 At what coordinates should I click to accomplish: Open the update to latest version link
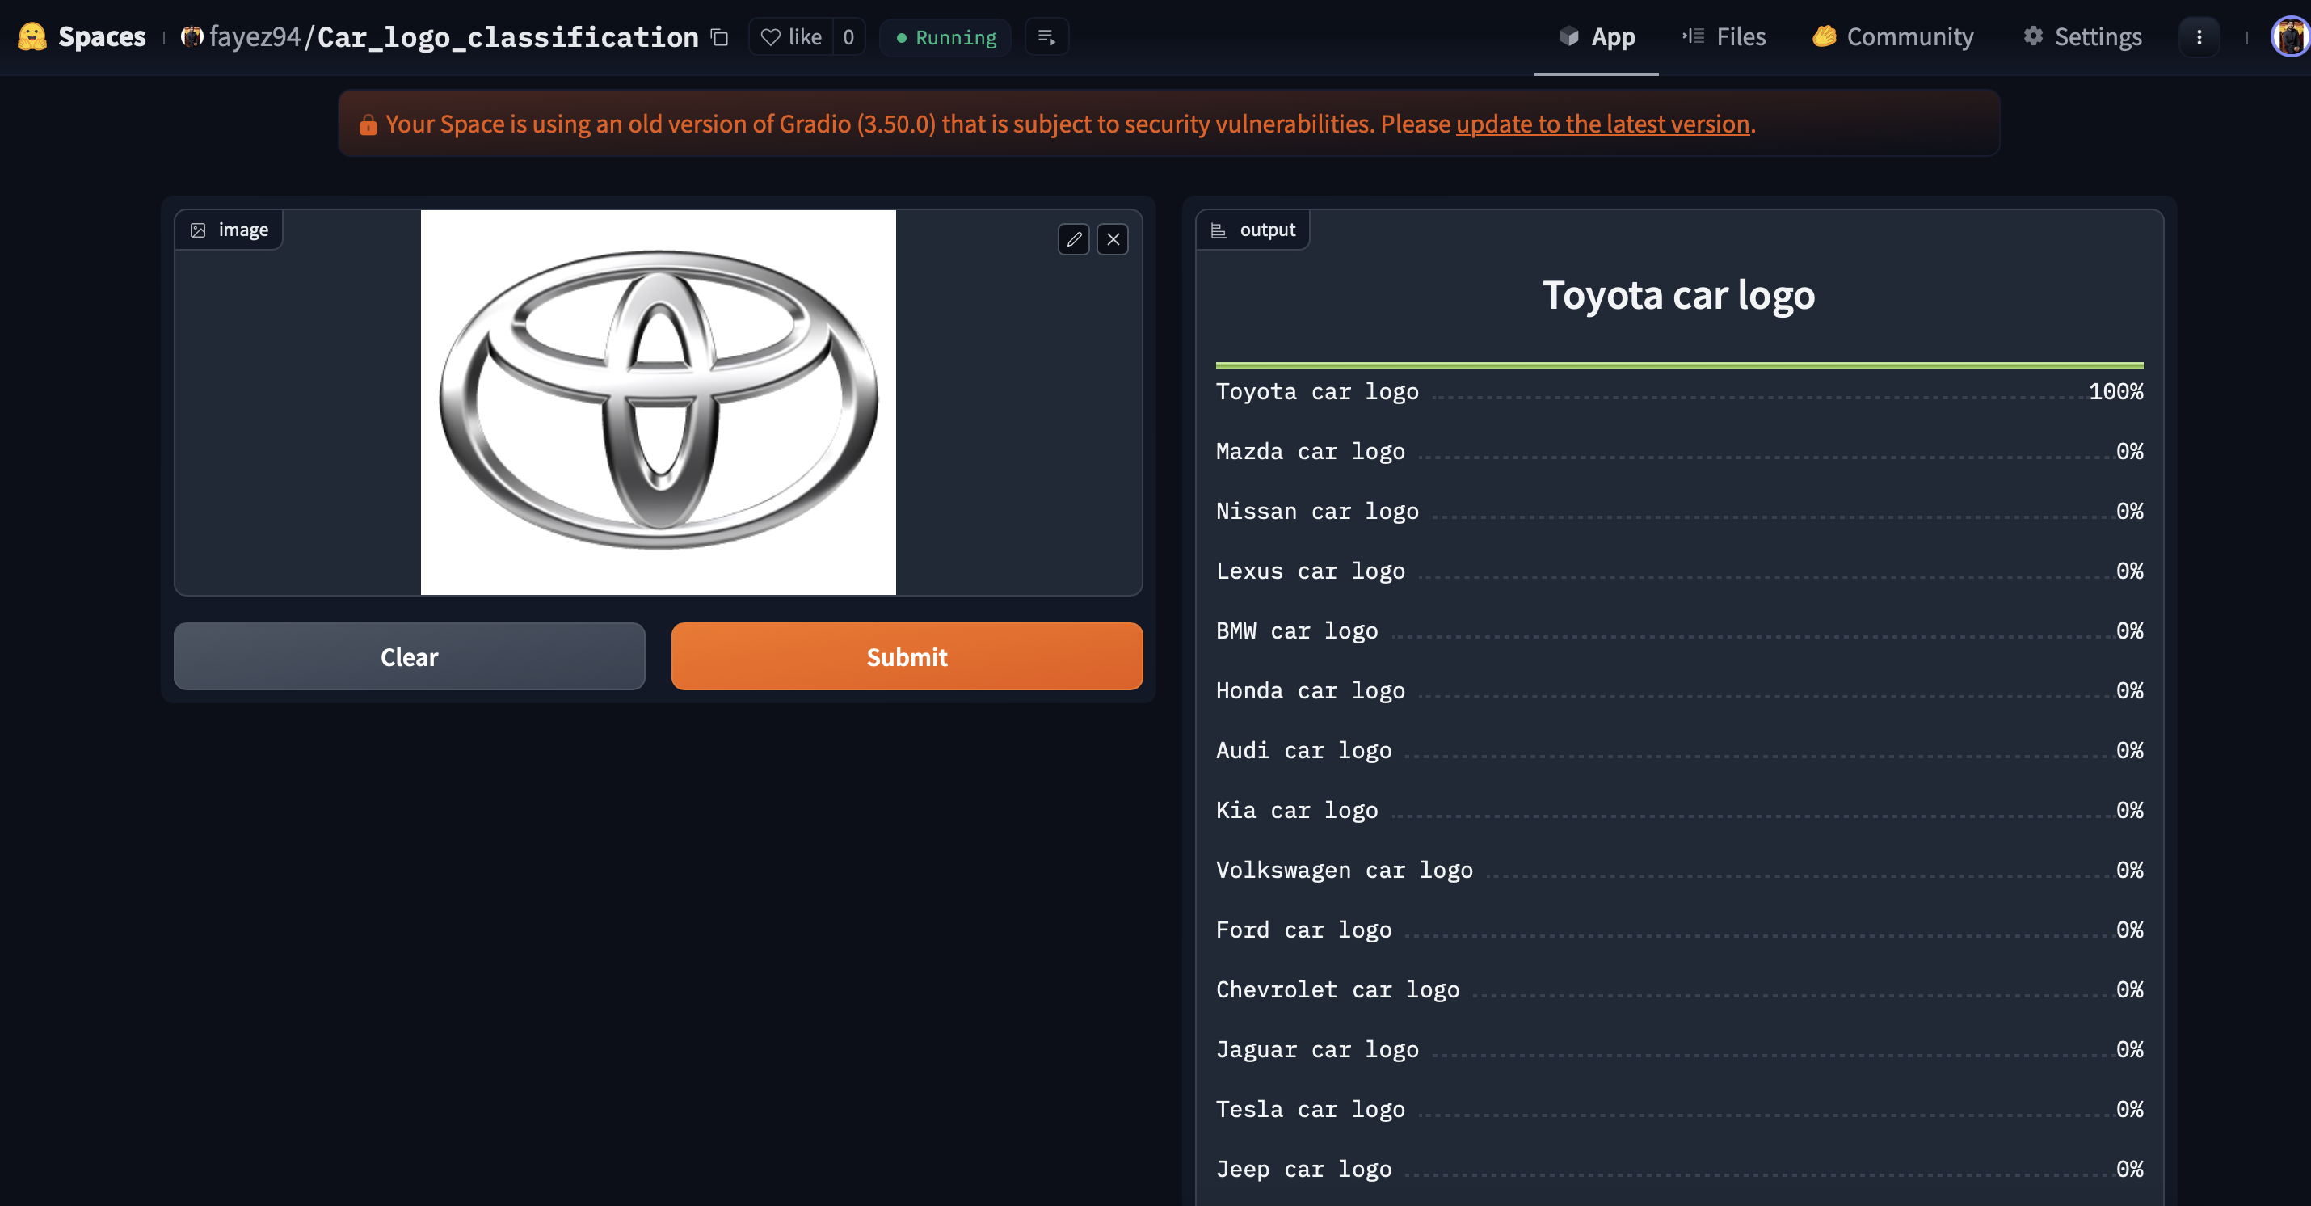point(1602,124)
